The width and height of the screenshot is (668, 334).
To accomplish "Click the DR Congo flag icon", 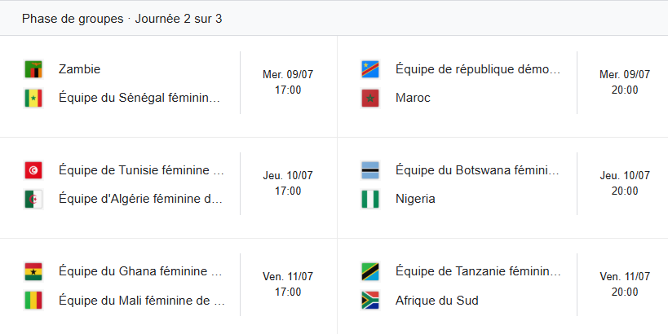I will click(x=370, y=70).
